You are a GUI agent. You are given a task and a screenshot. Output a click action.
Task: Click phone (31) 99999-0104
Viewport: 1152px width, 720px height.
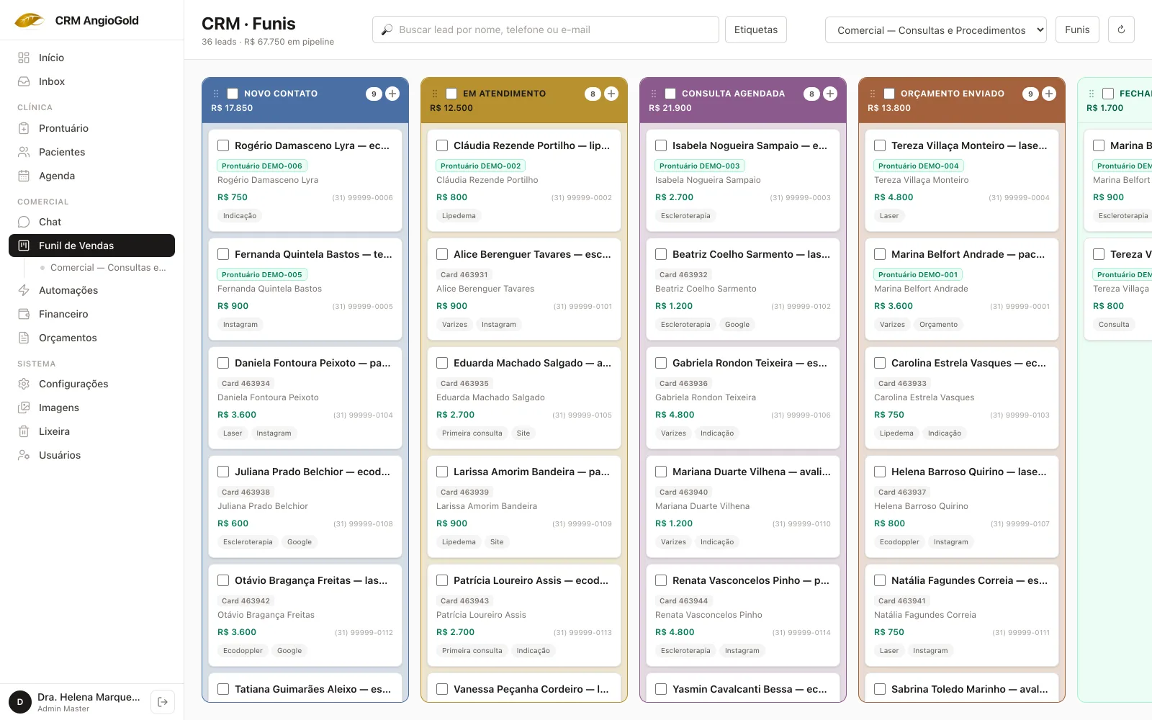[363, 415]
